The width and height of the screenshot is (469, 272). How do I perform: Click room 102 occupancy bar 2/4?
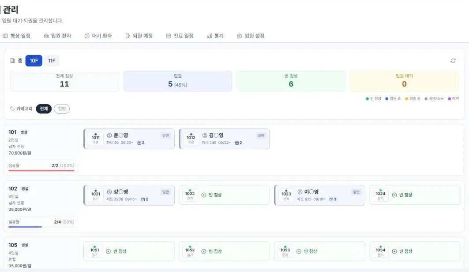pos(41,227)
